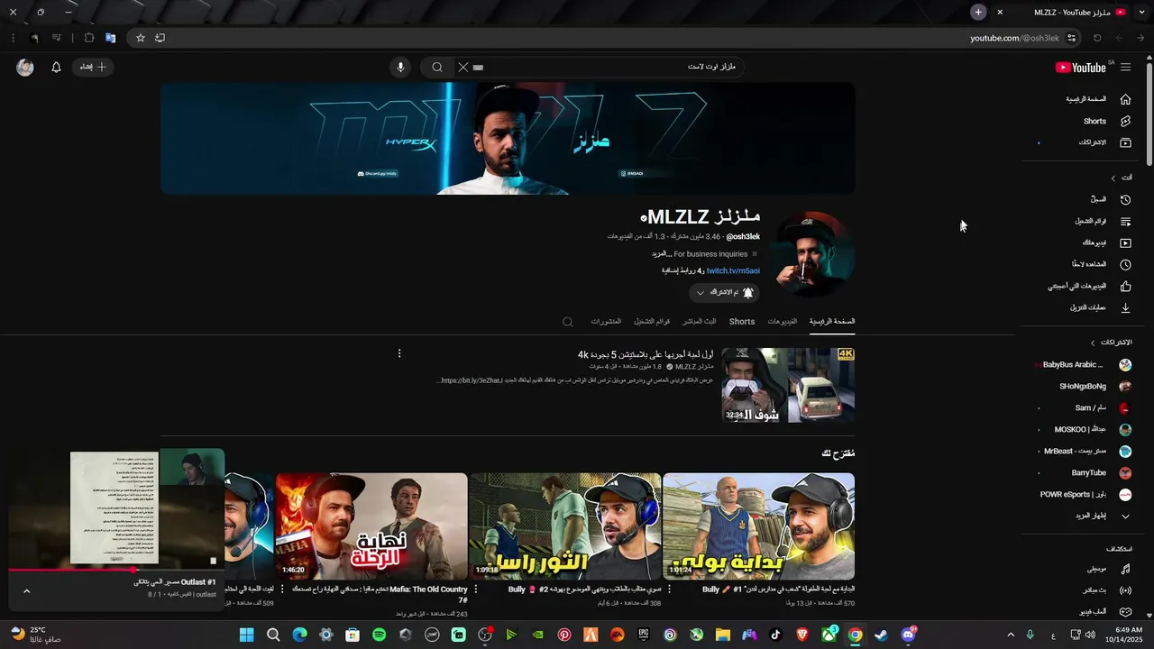Viewport: 1154px width, 649px height.
Task: Expand the miniplayer with the up chevron
Action: 26,591
